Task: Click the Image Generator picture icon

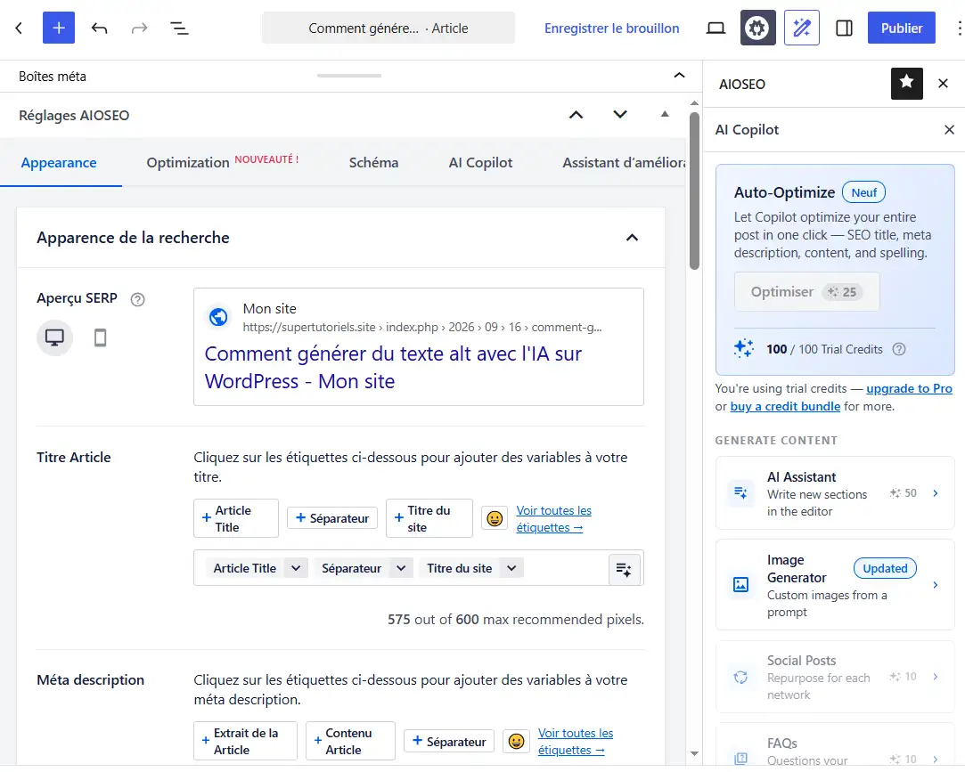Action: coord(741,584)
